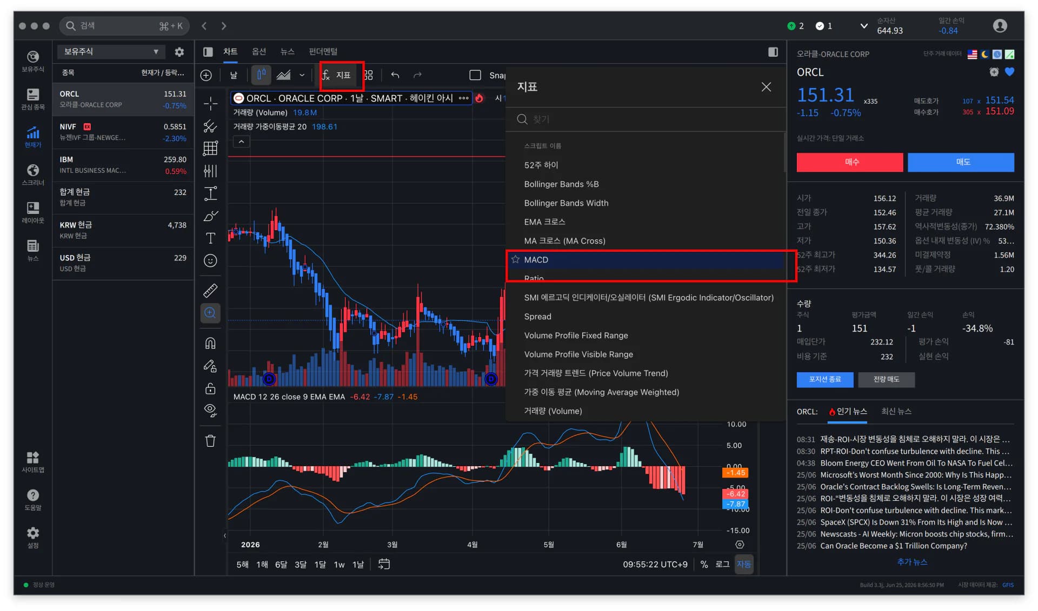Toggle hide drawings eye icon

210,411
